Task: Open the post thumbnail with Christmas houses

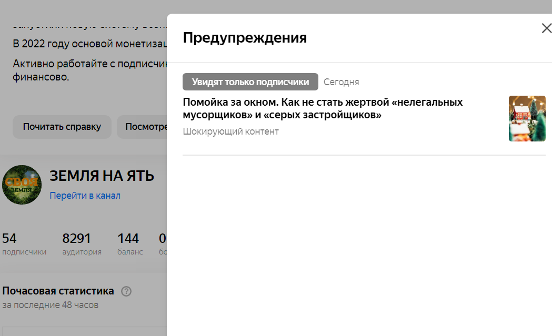Action: point(527,118)
